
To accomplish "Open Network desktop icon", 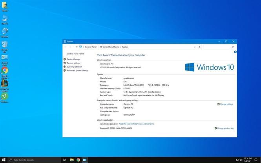I will click(x=5, y=33).
